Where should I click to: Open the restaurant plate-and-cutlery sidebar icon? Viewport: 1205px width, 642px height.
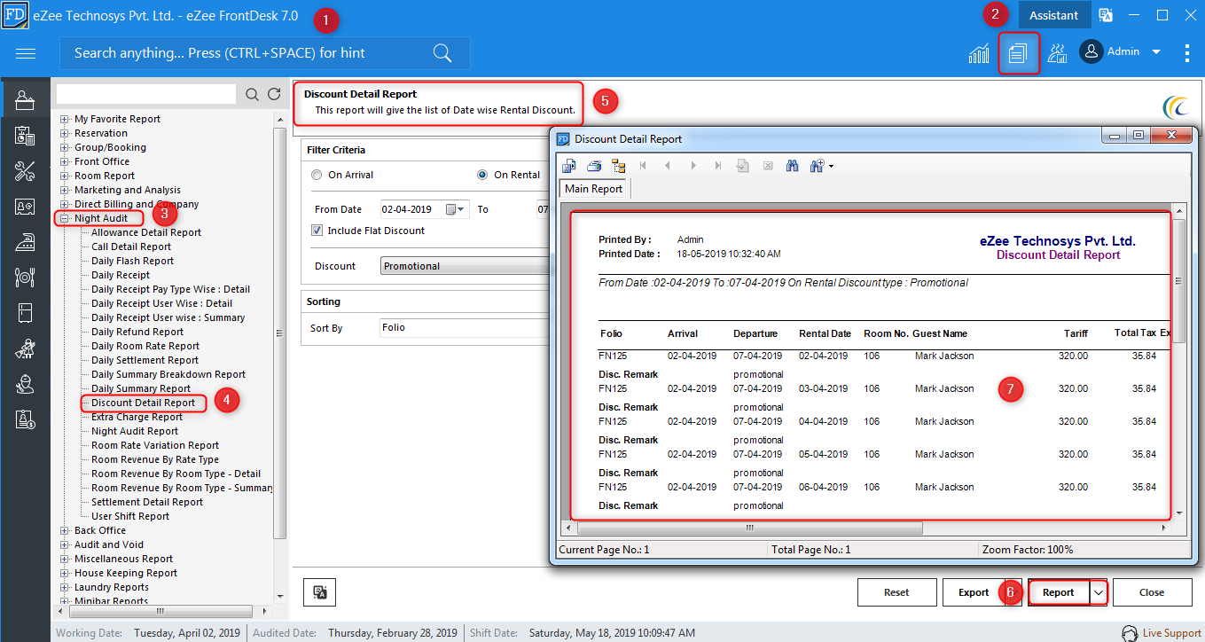[x=25, y=278]
